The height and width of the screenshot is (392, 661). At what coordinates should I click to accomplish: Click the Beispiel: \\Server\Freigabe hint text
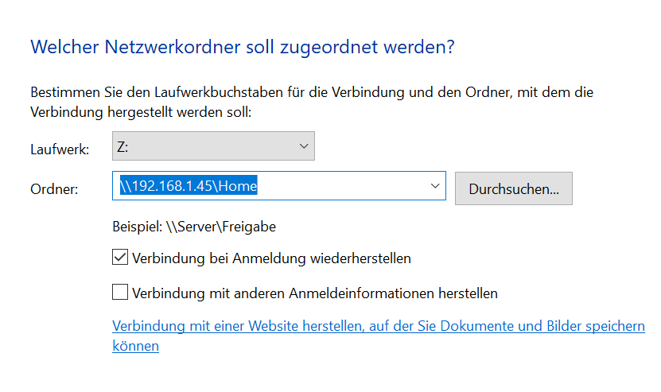coord(194,227)
